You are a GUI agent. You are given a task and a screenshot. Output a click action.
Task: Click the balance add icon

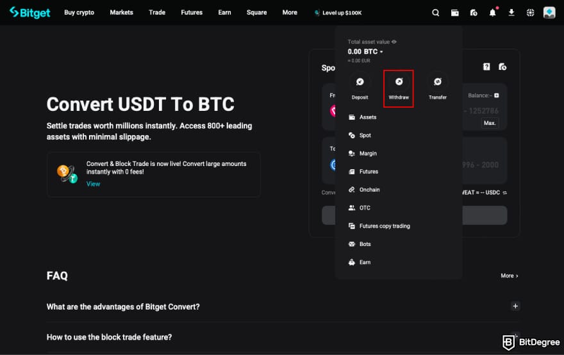[497, 95]
